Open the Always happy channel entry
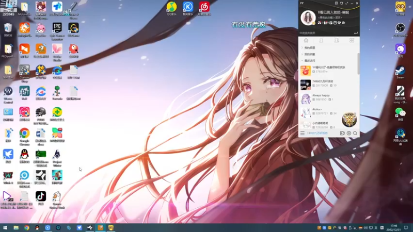 328,98
